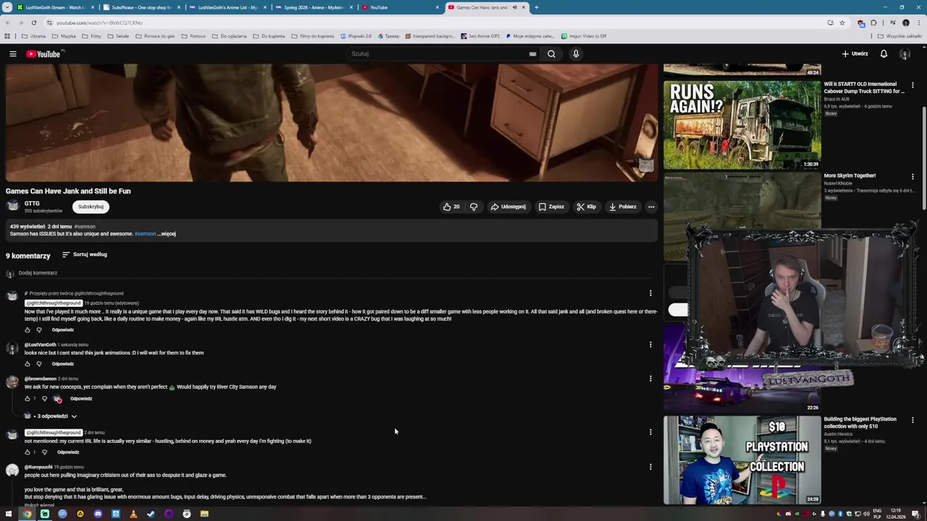Open the video's more actions menu

(x=651, y=207)
